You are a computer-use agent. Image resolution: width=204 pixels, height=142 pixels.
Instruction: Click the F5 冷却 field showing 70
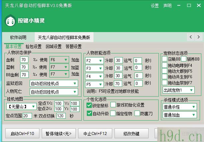[118, 84]
